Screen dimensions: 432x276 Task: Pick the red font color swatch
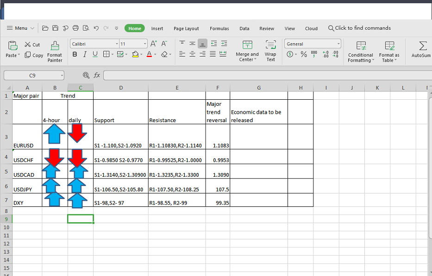(149, 54)
